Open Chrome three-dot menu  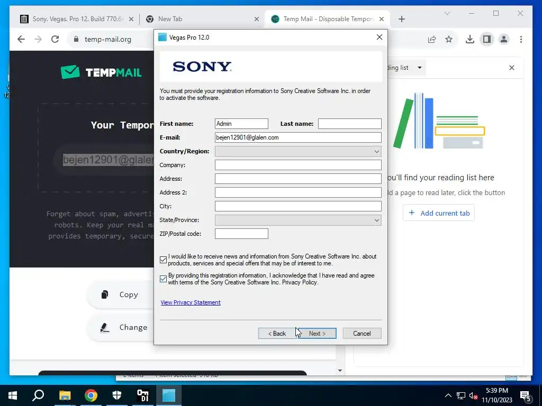(x=521, y=39)
